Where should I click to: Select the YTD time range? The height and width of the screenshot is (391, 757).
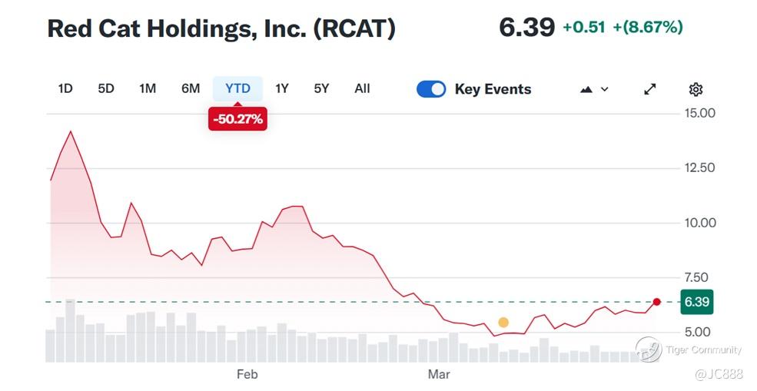click(237, 88)
